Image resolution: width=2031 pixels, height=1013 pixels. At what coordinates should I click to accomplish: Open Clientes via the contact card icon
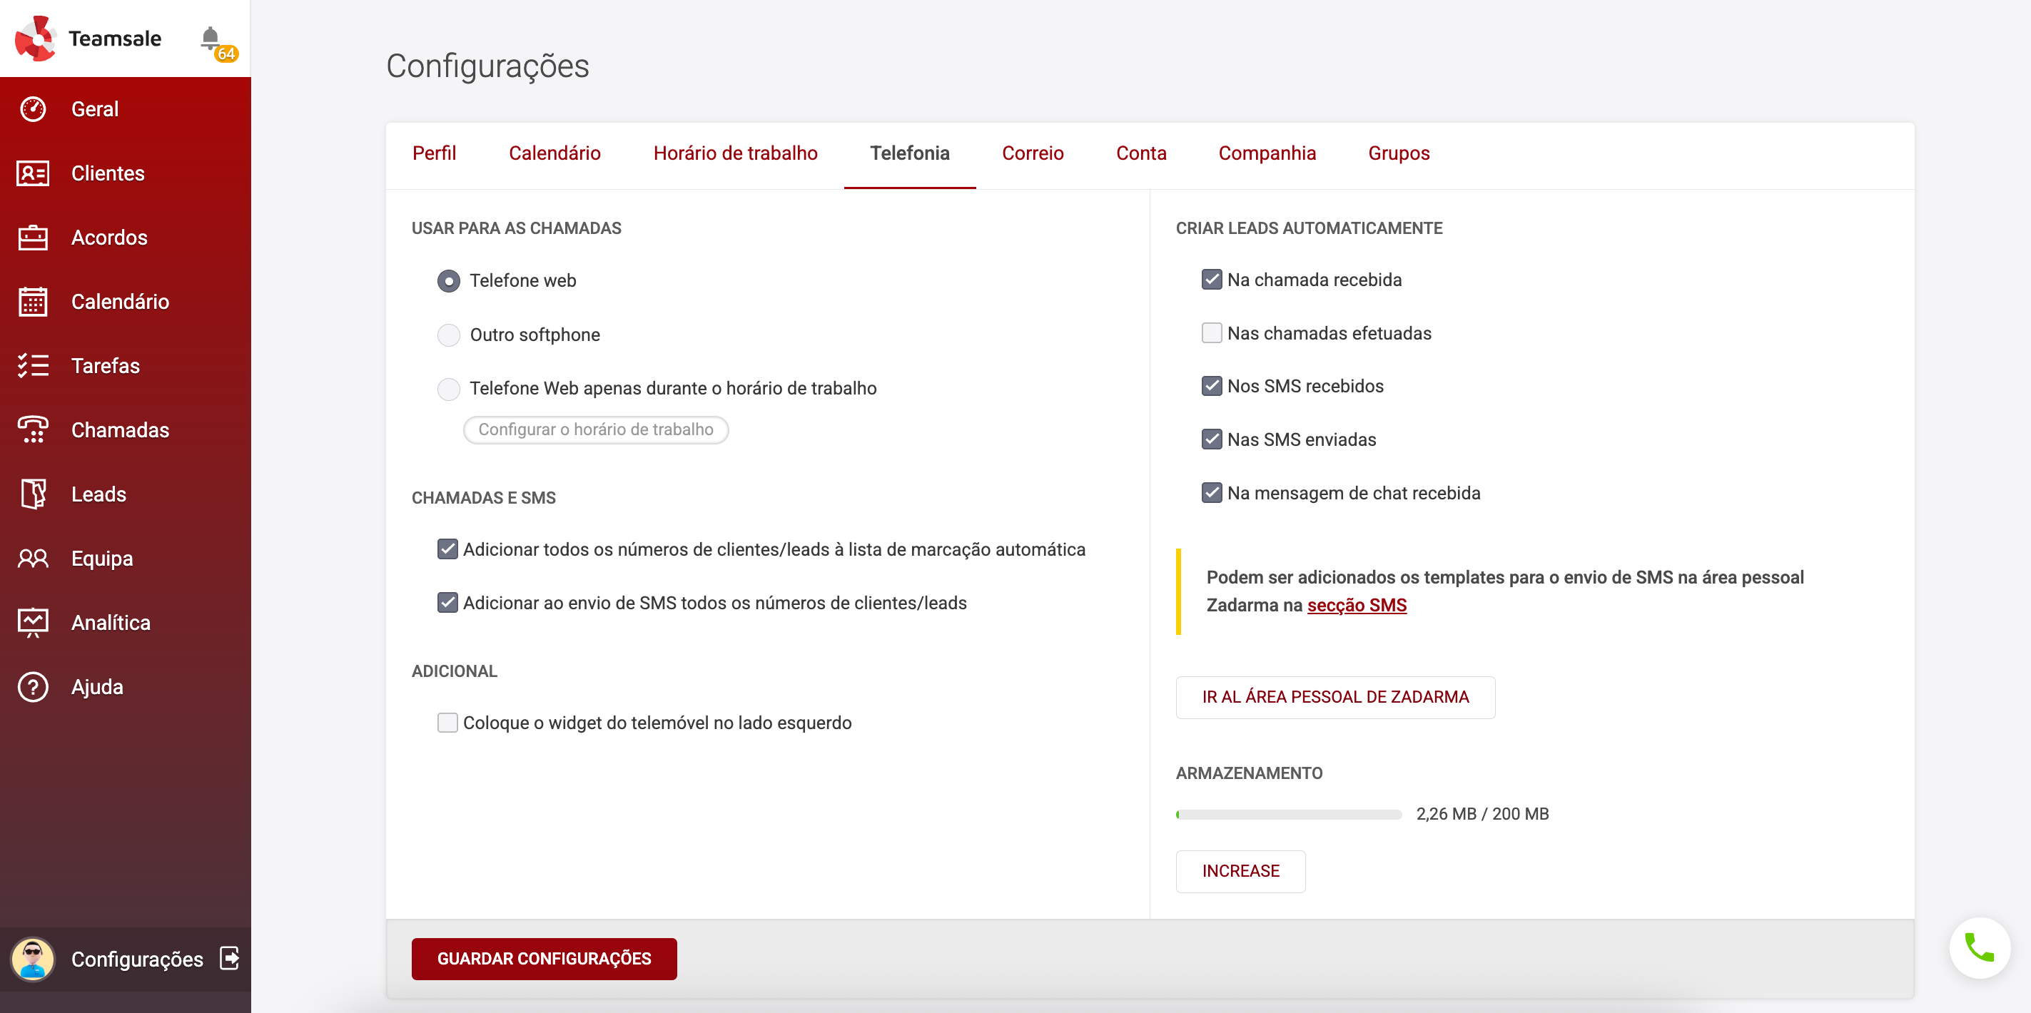coord(33,173)
